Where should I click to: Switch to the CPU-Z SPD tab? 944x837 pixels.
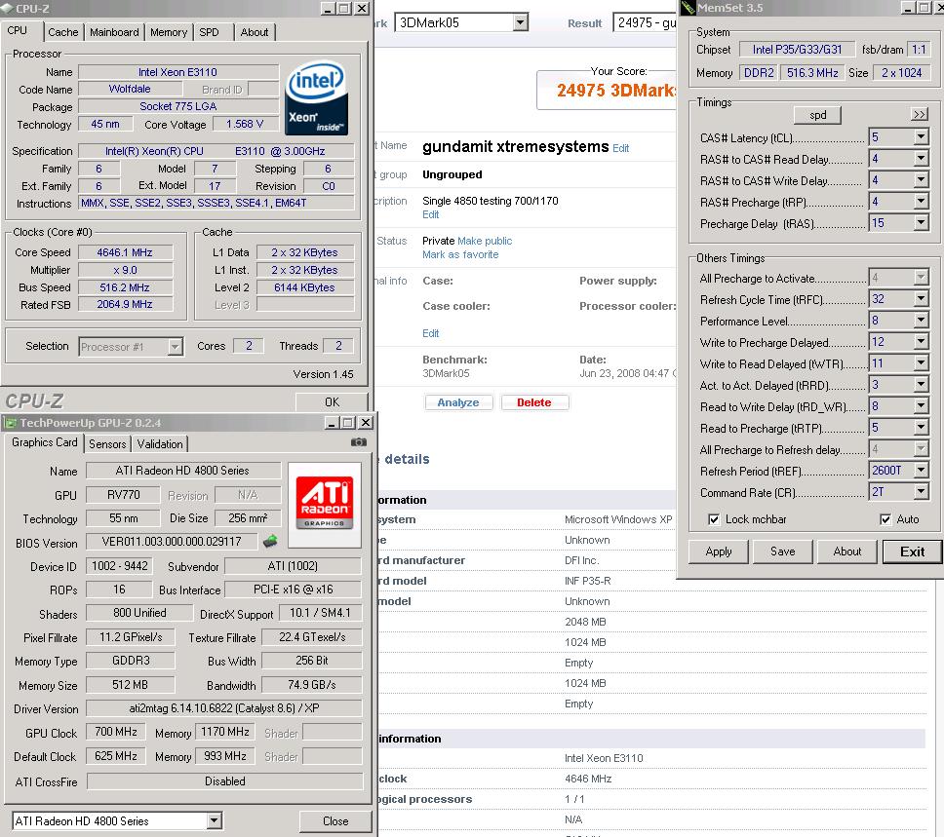click(209, 32)
